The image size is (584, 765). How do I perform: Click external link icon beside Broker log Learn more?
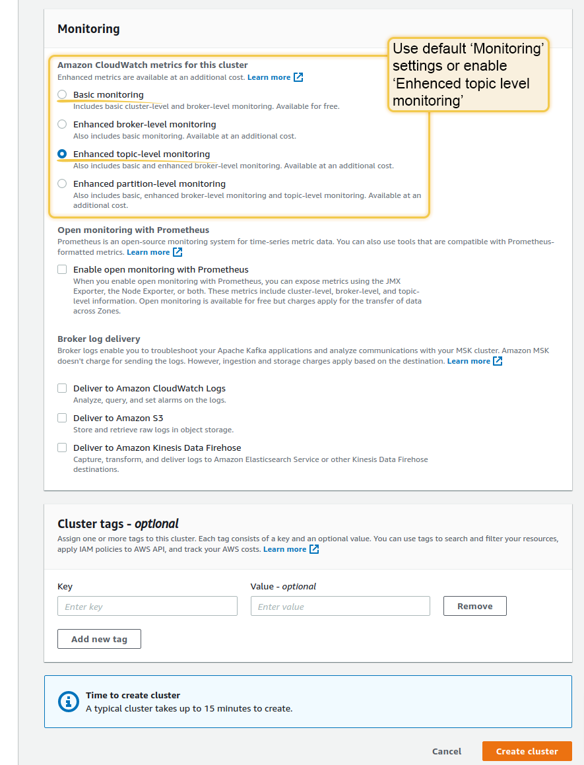click(498, 361)
